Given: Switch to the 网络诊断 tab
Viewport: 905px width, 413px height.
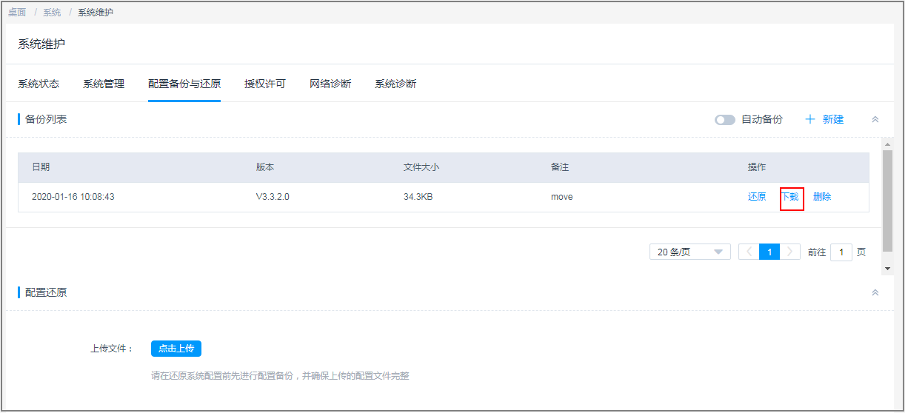Looking at the screenshot, I should point(330,84).
